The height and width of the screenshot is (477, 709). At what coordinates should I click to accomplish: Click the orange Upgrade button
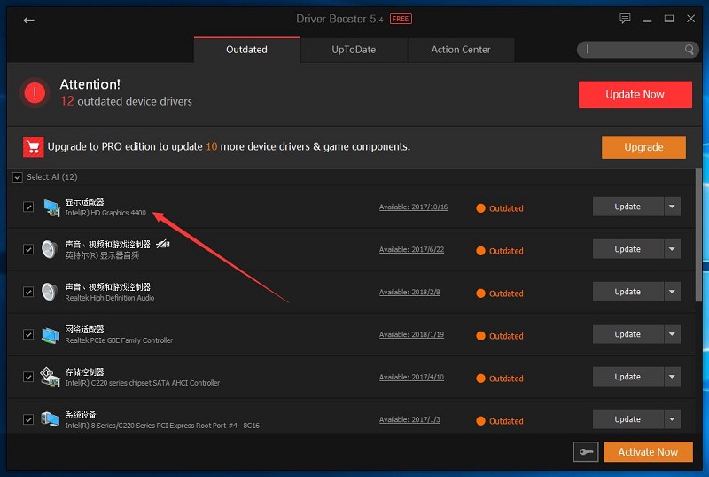coord(643,147)
